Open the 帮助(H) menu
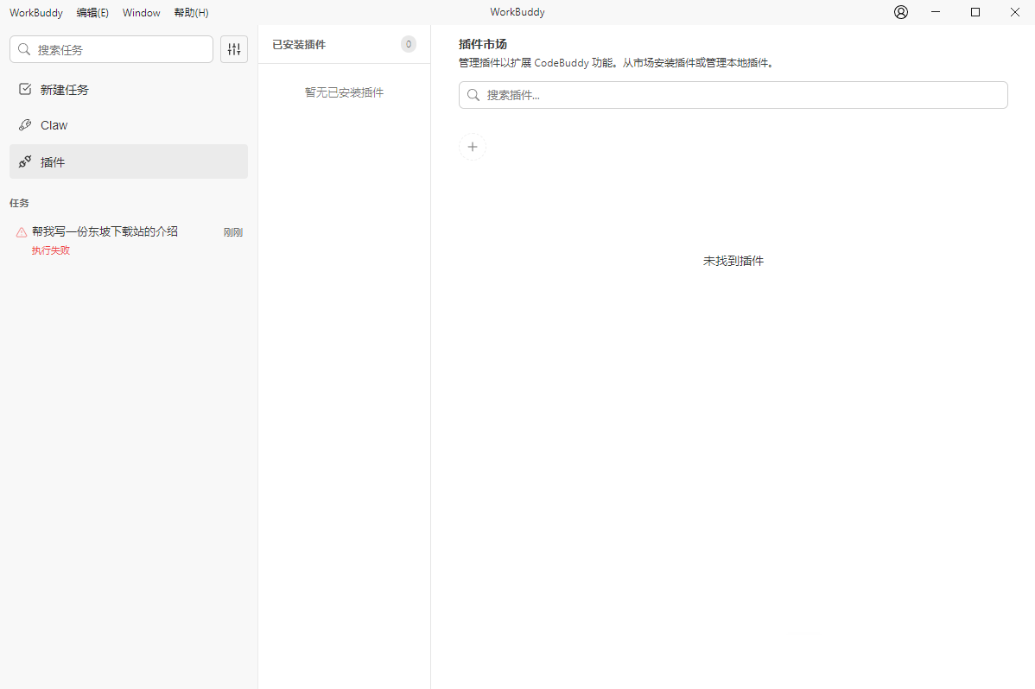This screenshot has height=689, width=1035. click(192, 13)
